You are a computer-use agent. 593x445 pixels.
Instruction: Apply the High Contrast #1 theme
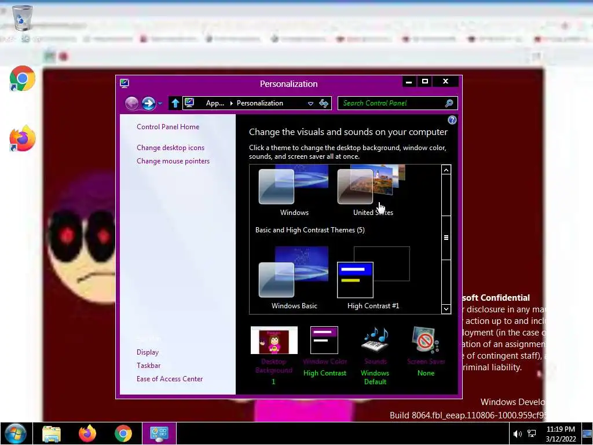pyautogui.click(x=373, y=278)
